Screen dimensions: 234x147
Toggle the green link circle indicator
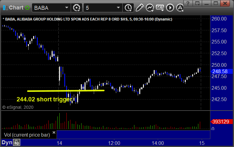(x=27, y=8)
